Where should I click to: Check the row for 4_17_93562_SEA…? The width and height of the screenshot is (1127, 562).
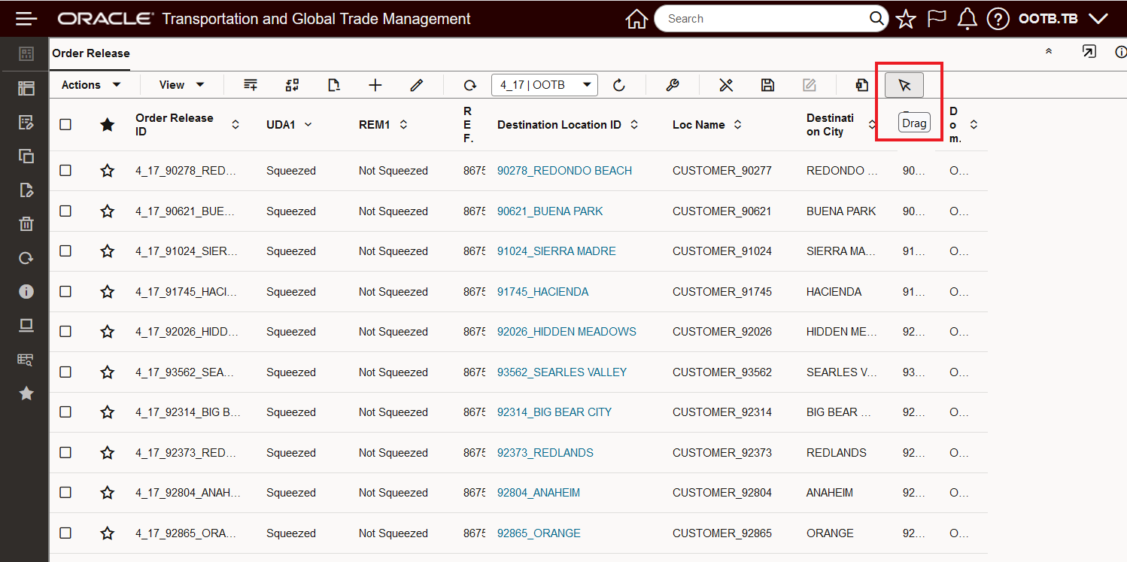(x=65, y=372)
